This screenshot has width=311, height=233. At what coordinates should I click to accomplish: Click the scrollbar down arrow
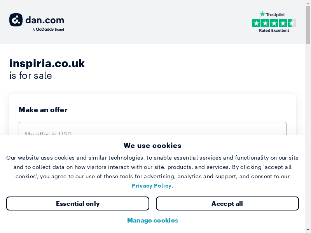click(x=308, y=230)
